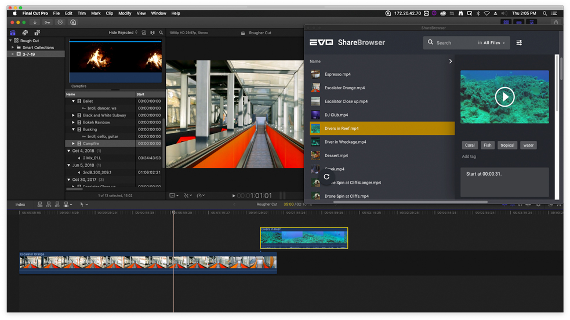This screenshot has width=570, height=320.
Task: Click the water tag
Action: (x=528, y=145)
